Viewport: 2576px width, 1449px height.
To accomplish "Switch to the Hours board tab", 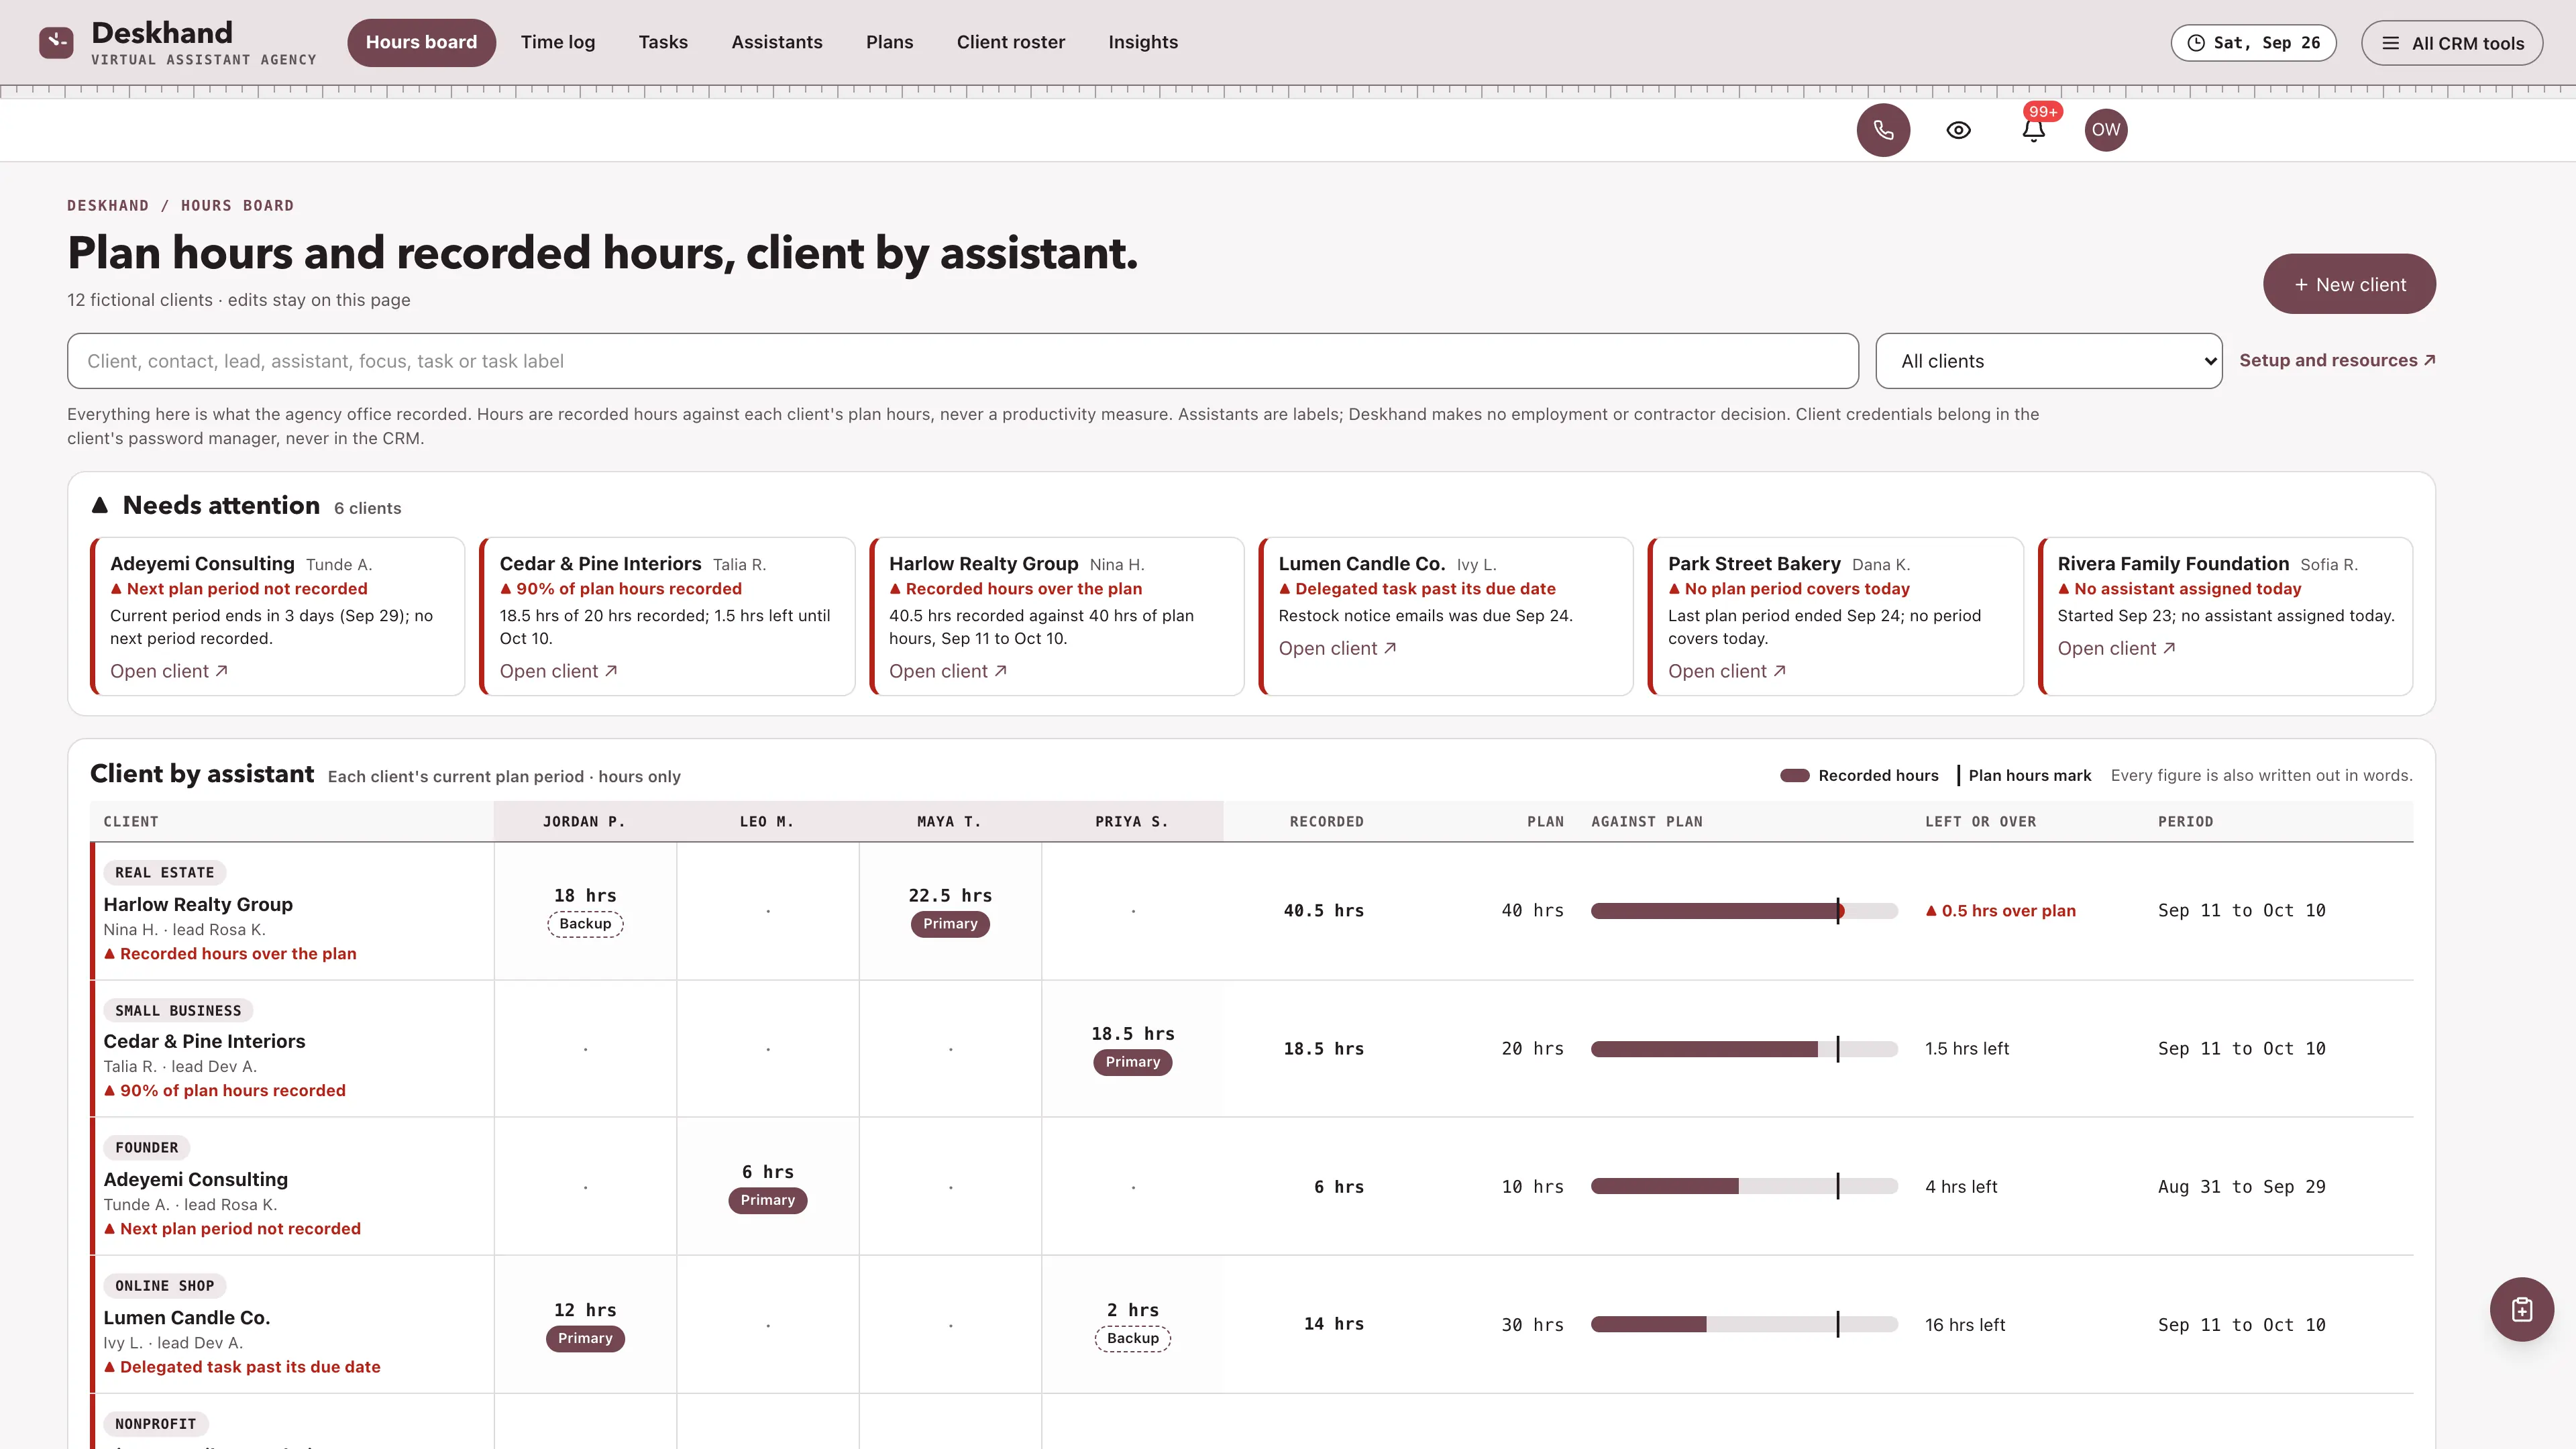I will pyautogui.click(x=421, y=42).
